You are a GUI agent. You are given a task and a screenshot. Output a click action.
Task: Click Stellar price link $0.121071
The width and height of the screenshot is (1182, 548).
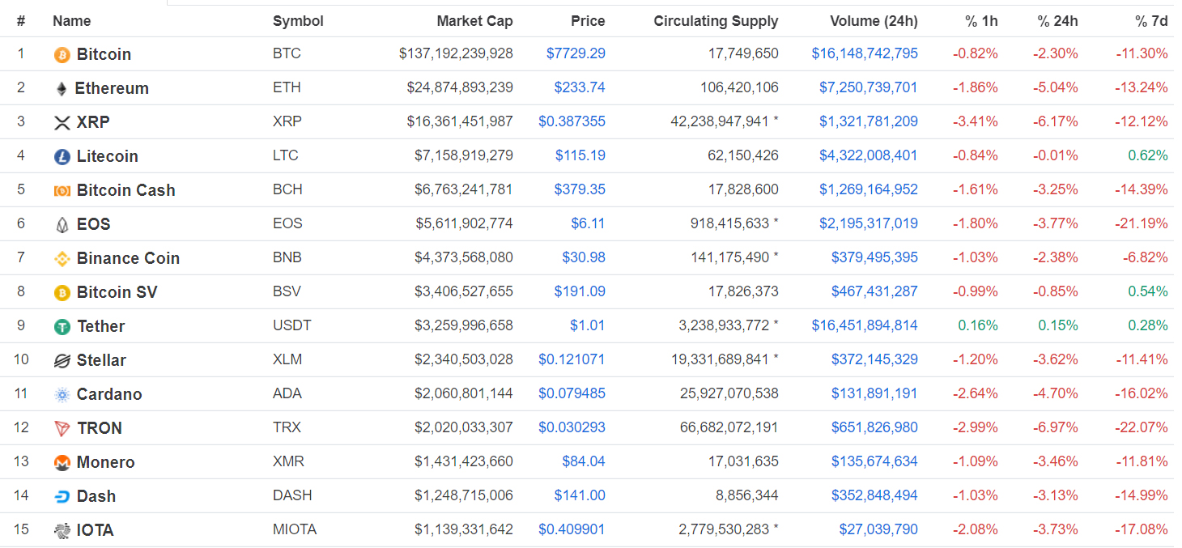(572, 359)
